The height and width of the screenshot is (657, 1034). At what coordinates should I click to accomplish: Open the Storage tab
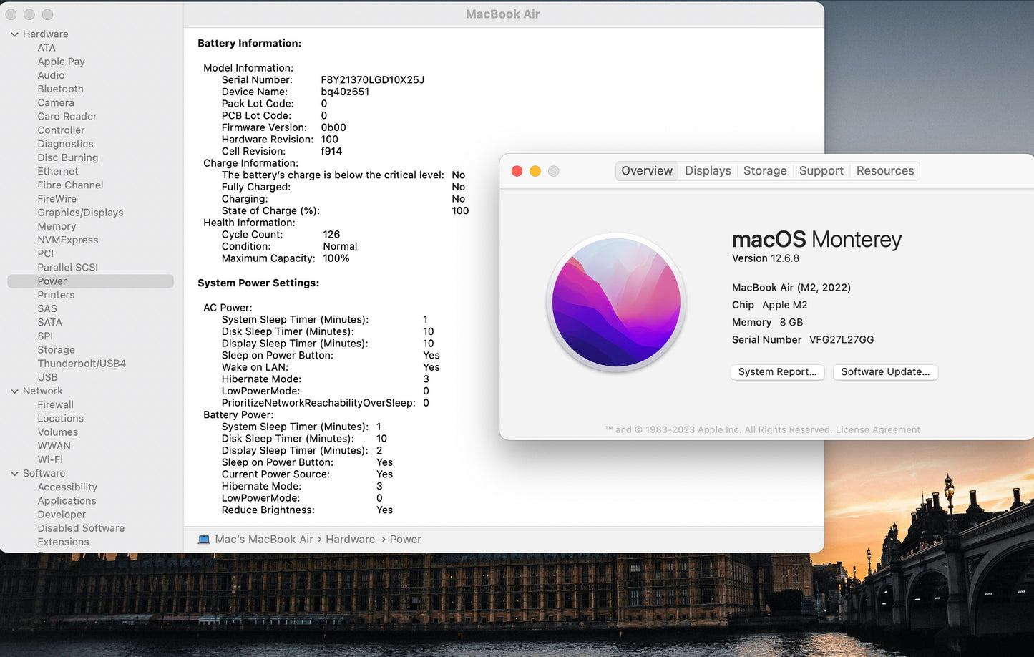(764, 171)
